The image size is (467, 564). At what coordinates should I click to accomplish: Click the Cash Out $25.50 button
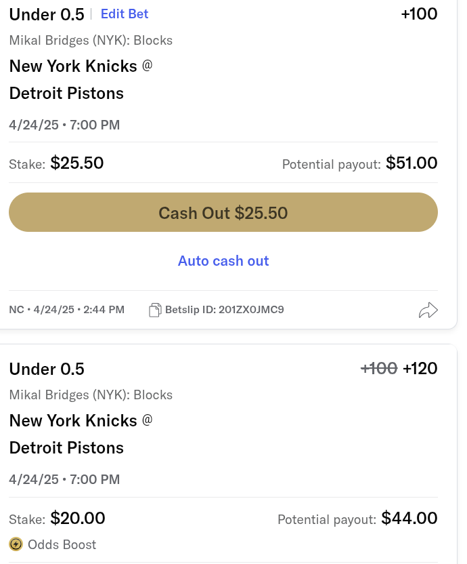pyautogui.click(x=223, y=212)
